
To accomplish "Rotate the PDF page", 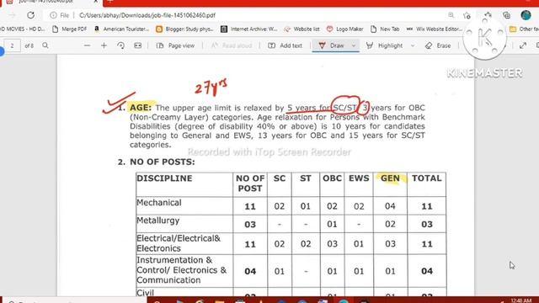I will (120, 45).
